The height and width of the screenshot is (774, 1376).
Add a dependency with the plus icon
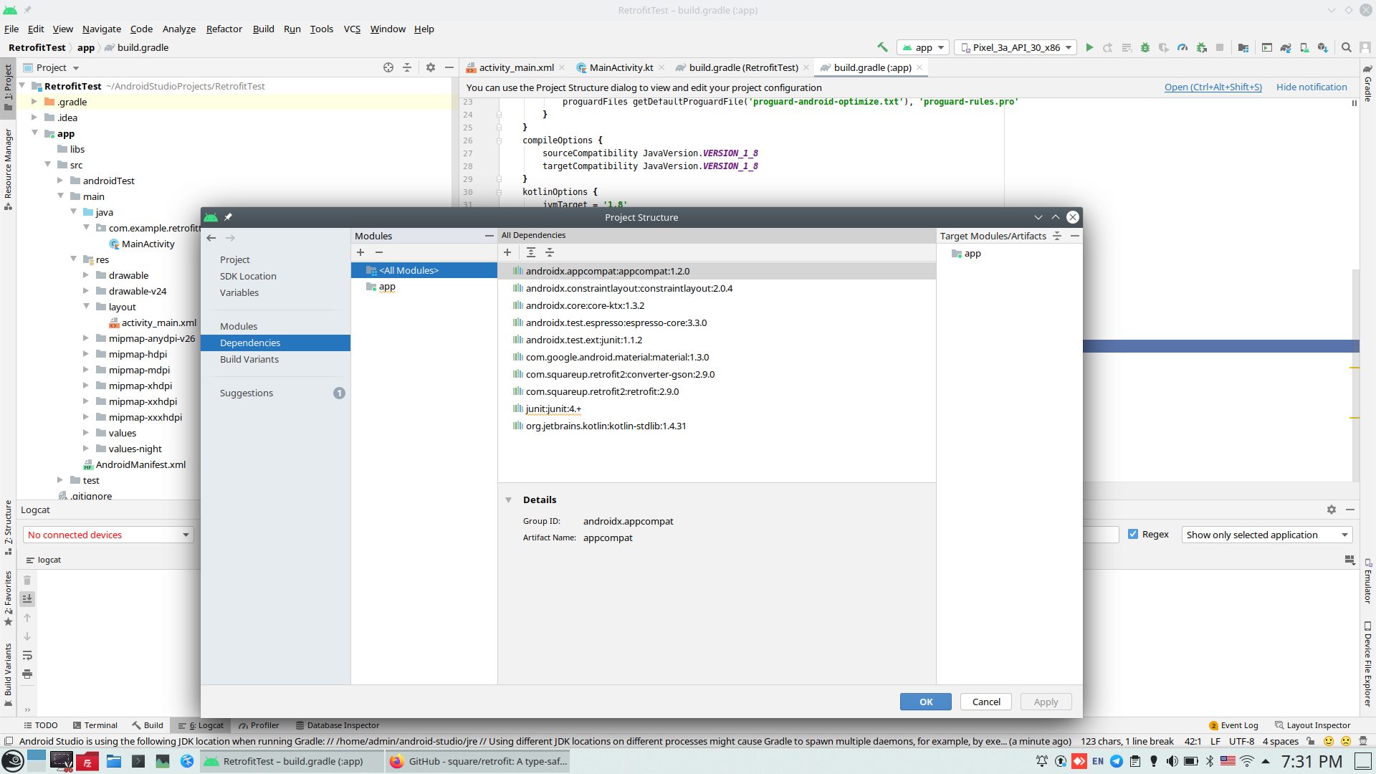click(x=507, y=252)
